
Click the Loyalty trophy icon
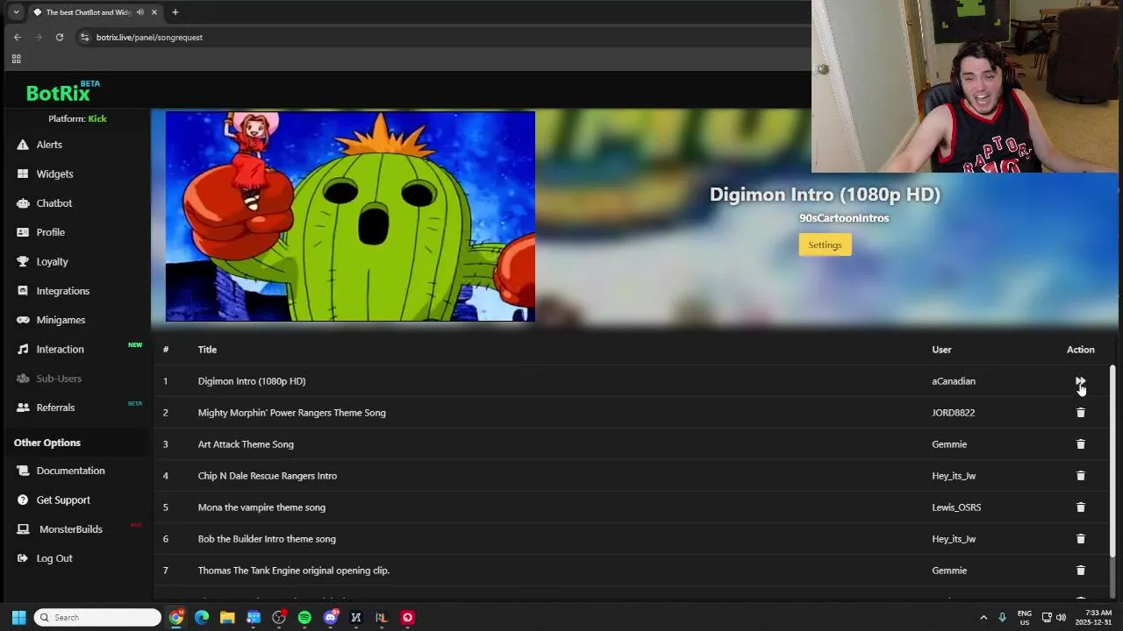pyautogui.click(x=23, y=261)
